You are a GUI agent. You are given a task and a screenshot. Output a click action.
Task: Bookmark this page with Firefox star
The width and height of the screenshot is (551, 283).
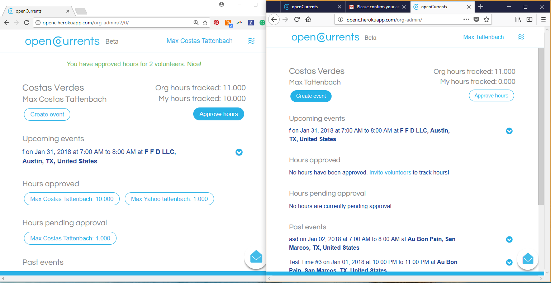tap(486, 19)
